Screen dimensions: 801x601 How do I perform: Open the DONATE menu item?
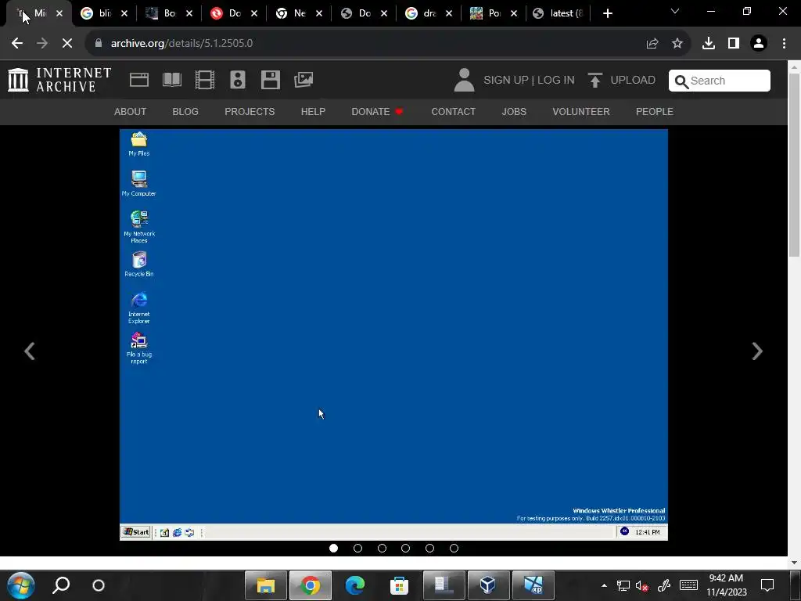pyautogui.click(x=377, y=111)
